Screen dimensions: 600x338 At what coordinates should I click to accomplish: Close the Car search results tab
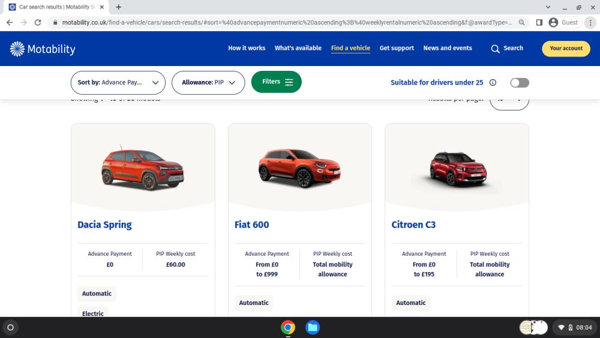click(x=102, y=7)
